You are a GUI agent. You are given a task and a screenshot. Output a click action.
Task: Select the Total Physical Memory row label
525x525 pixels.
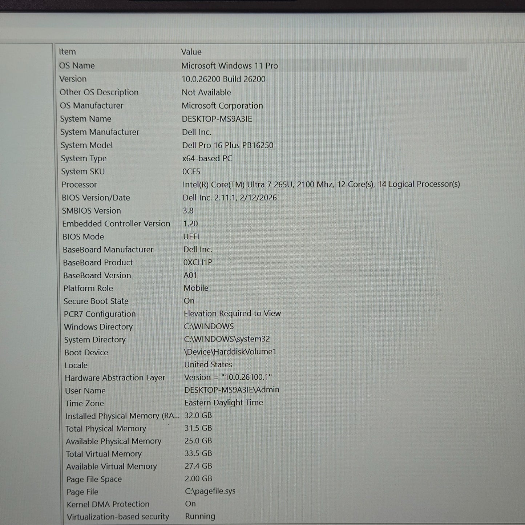(x=106, y=429)
